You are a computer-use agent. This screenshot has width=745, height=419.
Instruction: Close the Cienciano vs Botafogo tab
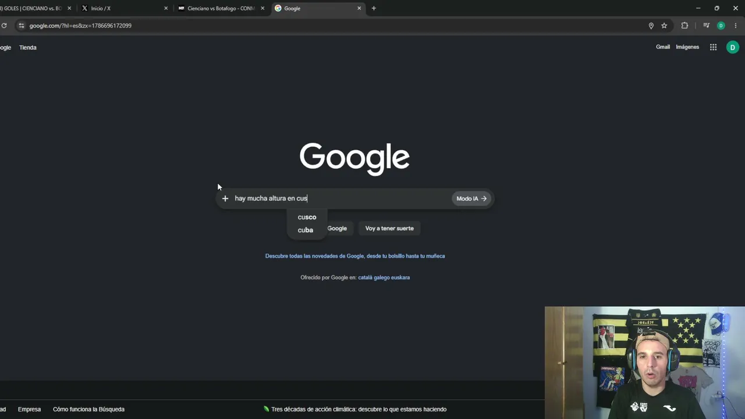(262, 8)
